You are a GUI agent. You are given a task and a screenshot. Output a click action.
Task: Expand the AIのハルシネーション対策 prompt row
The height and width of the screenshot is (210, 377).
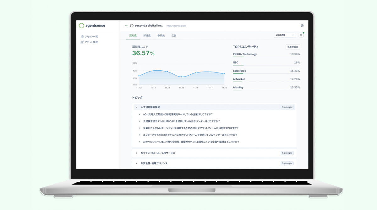[x=139, y=142]
